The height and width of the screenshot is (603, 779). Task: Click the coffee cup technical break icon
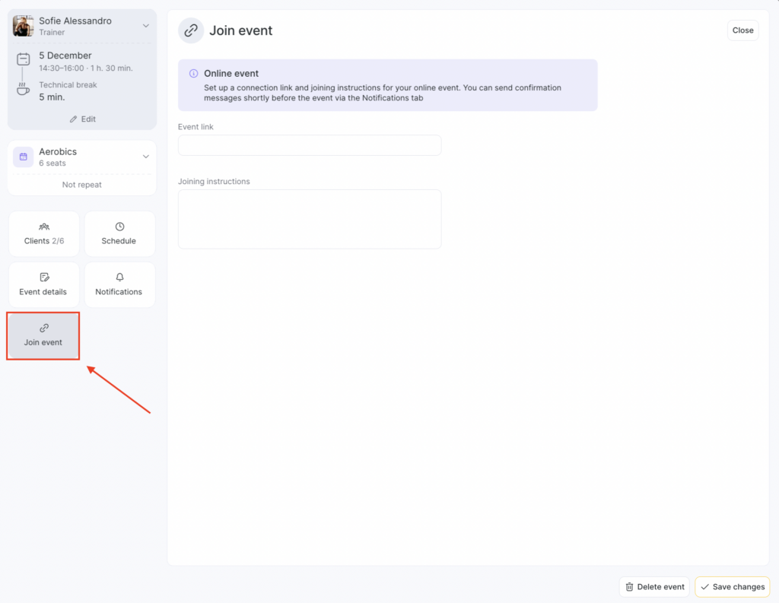pyautogui.click(x=24, y=90)
